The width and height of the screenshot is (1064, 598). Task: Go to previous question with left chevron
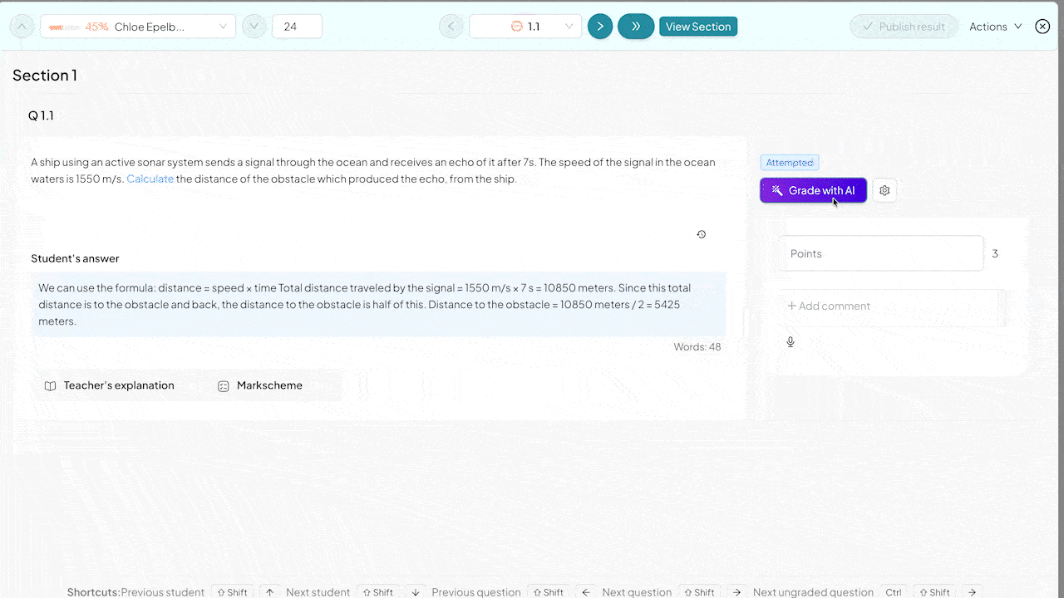[451, 27]
